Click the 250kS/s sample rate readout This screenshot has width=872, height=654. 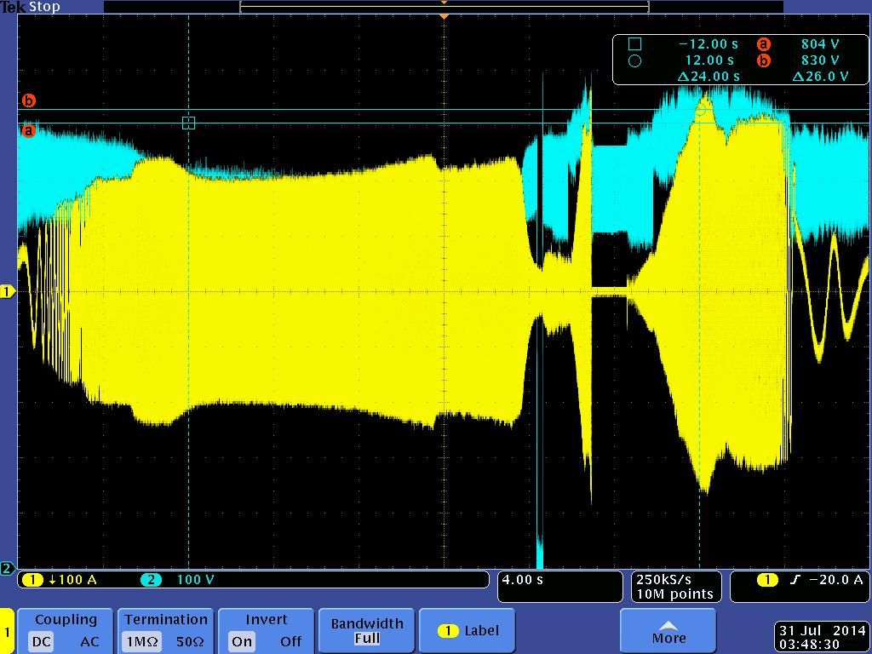click(663, 579)
